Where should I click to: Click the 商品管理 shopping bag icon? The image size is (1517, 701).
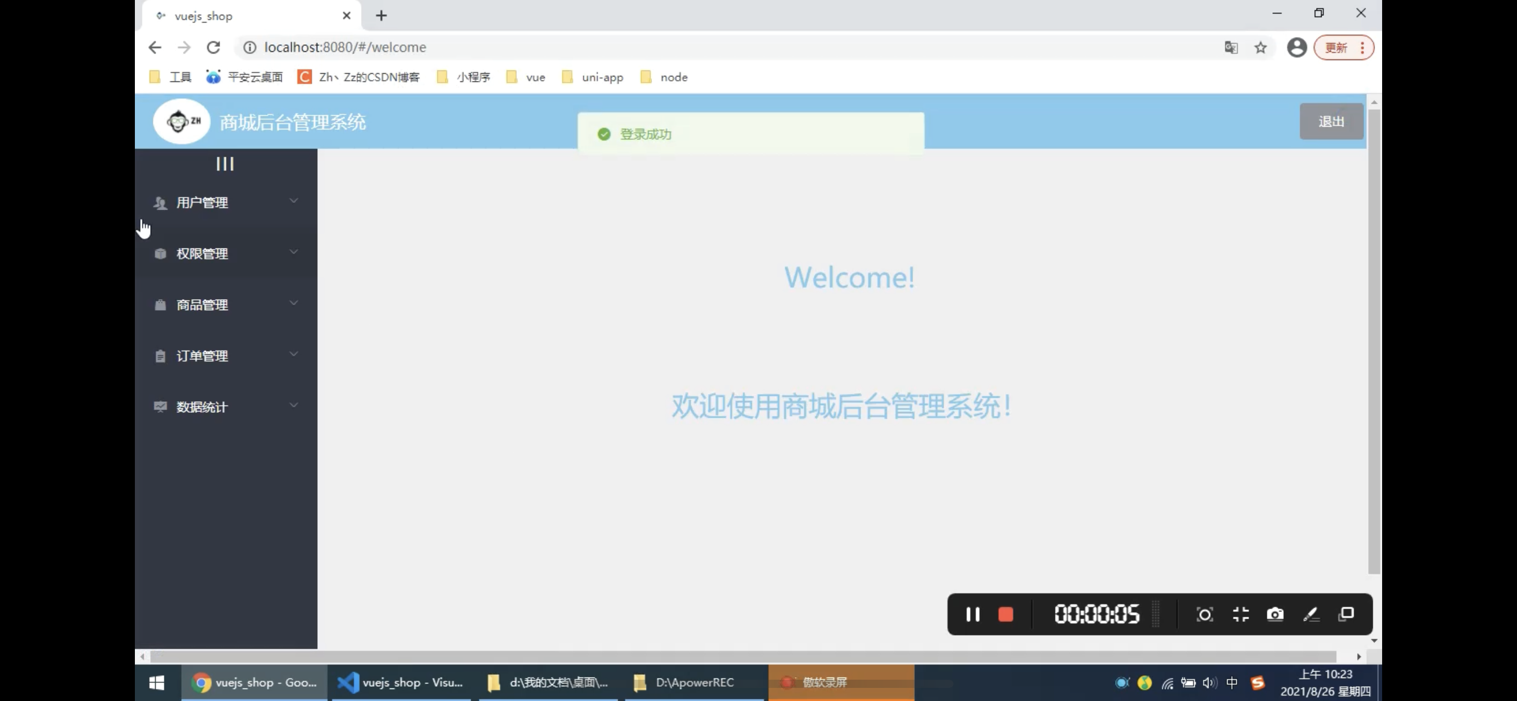pyautogui.click(x=160, y=305)
